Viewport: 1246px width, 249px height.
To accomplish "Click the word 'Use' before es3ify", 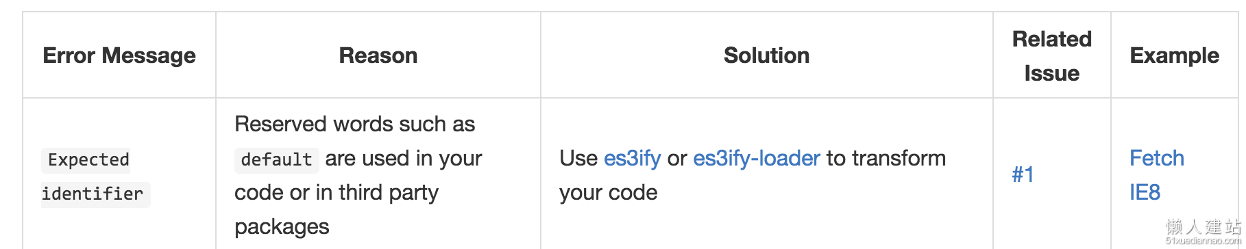I will (x=578, y=159).
